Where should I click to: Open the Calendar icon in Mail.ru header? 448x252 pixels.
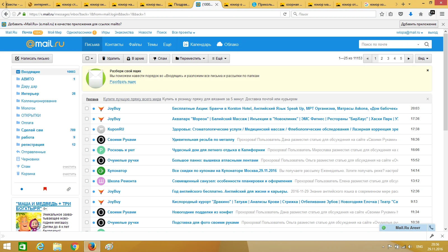click(186, 44)
